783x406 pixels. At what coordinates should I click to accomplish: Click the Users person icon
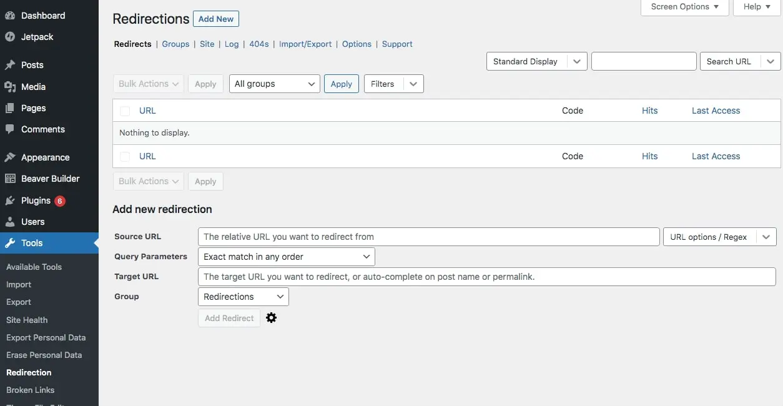tap(10, 222)
